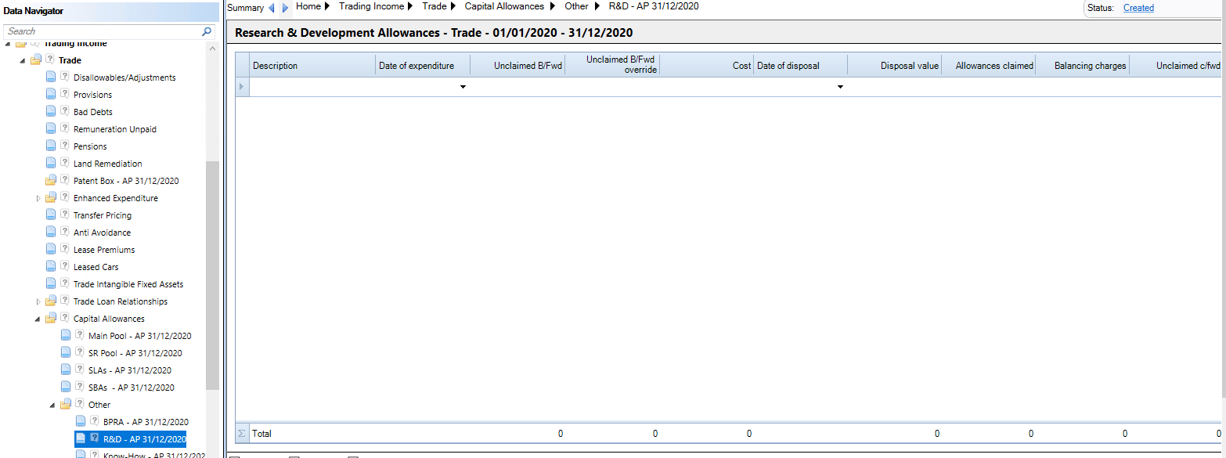Click the document icon beside Disallowables/Adjustments

tap(51, 77)
